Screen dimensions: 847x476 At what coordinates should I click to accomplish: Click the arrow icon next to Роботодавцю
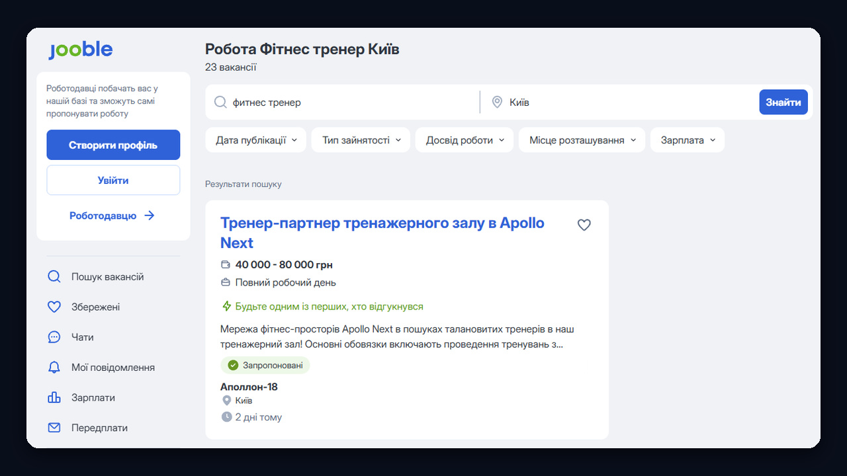(x=150, y=216)
